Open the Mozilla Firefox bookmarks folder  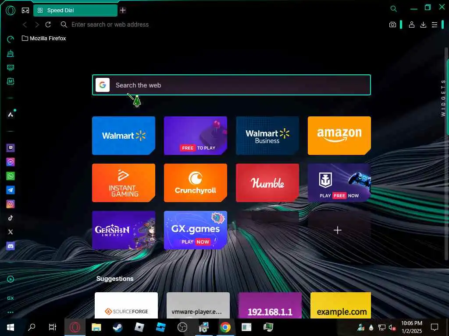click(x=44, y=38)
